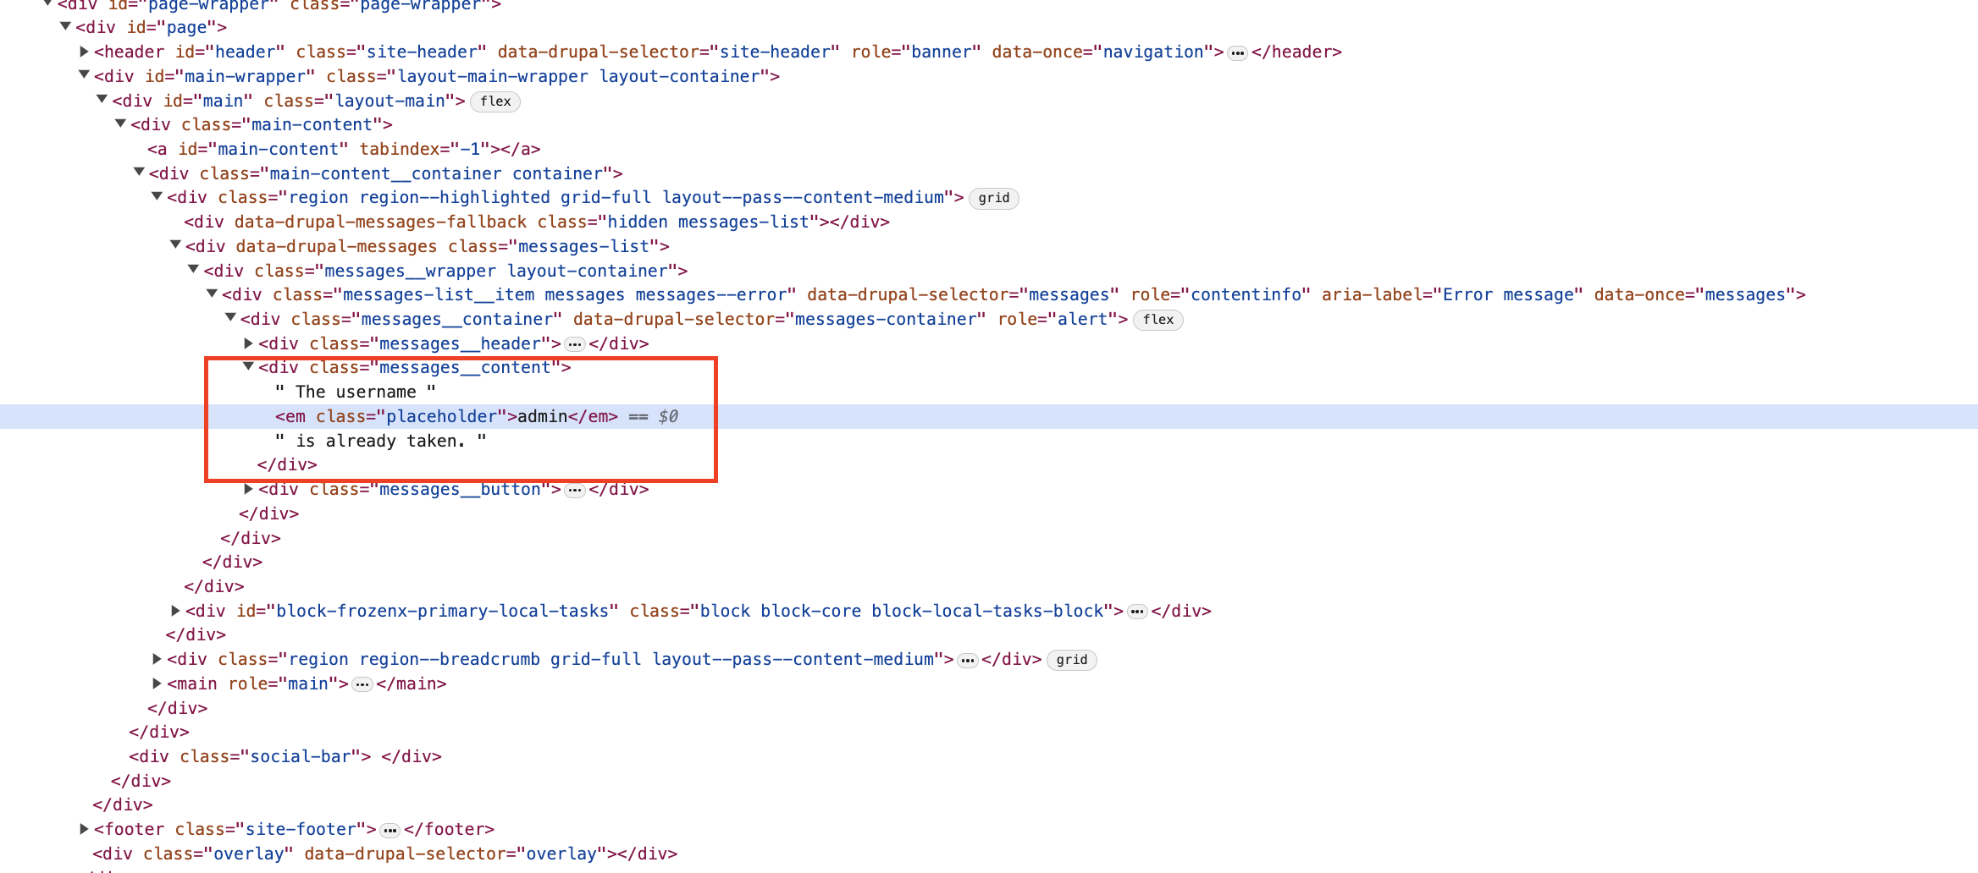The height and width of the screenshot is (873, 1978).
Task: Click role="alert" attribute on messages__container
Action: click(x=1057, y=319)
